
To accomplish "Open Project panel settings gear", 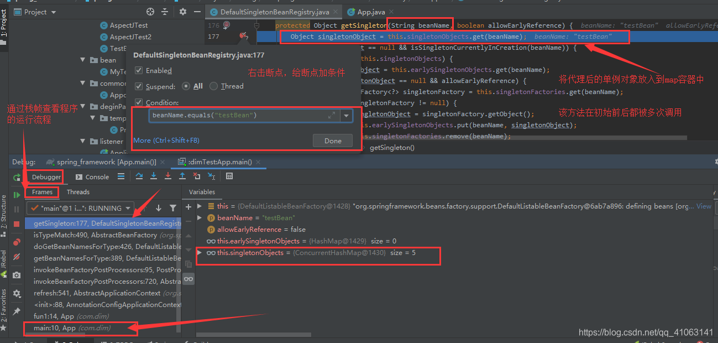I will 183,12.
